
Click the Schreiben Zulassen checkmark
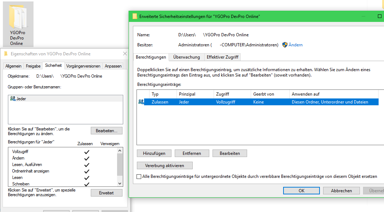point(87,184)
